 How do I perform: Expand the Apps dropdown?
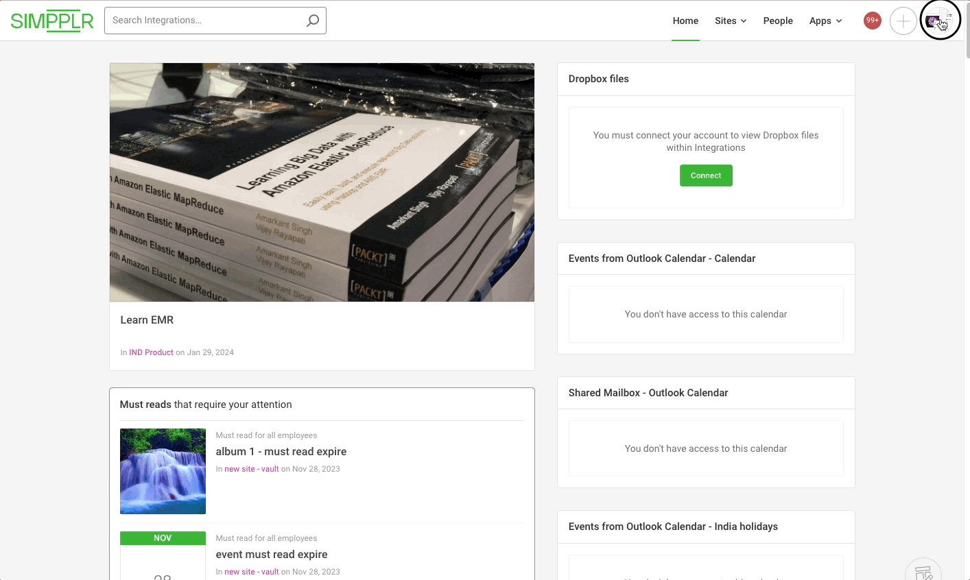(x=825, y=21)
